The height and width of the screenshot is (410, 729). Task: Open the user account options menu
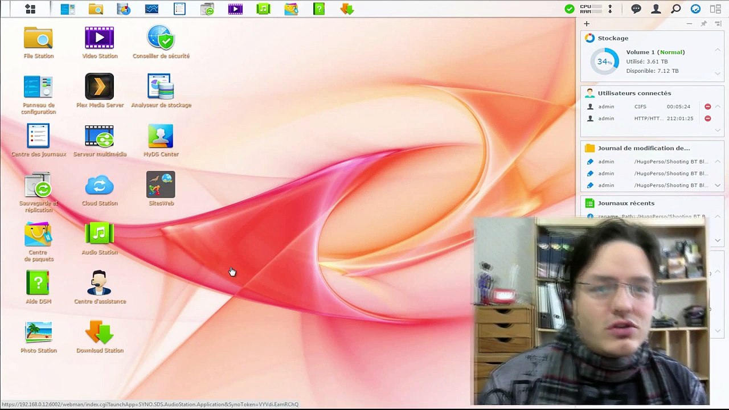click(x=656, y=9)
